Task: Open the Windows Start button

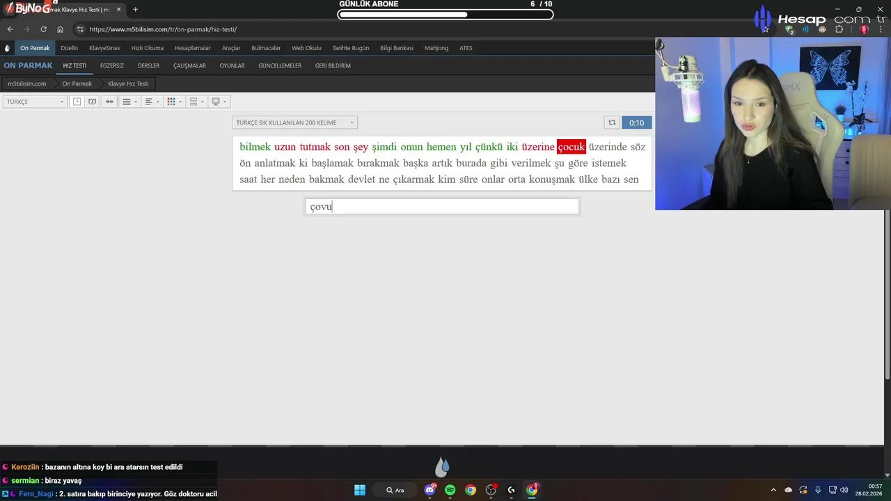Action: click(x=360, y=490)
